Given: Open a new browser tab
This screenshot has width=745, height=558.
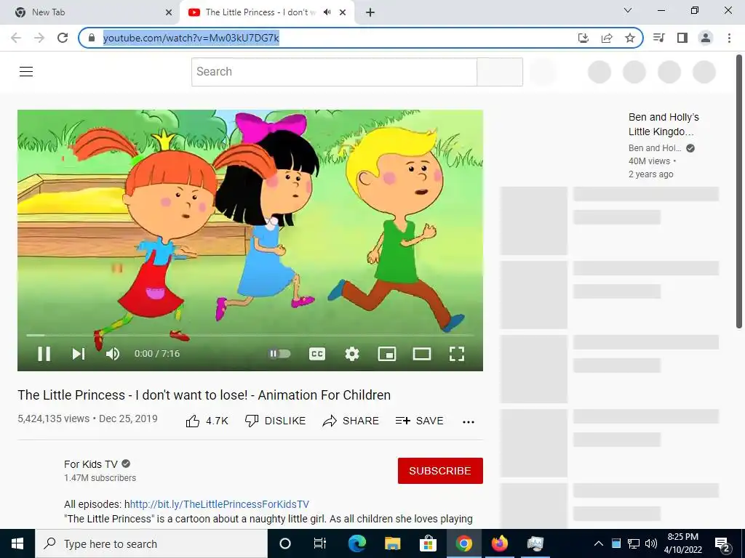Looking at the screenshot, I should [370, 12].
